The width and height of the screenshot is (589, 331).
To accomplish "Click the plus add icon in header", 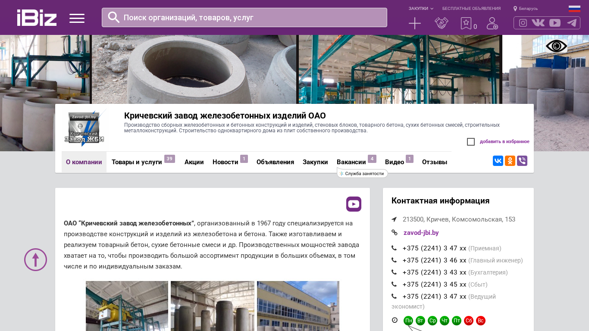I will coord(415,23).
